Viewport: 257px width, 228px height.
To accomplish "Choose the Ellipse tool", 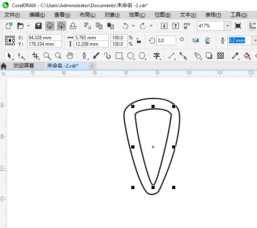I will pos(130,56).
